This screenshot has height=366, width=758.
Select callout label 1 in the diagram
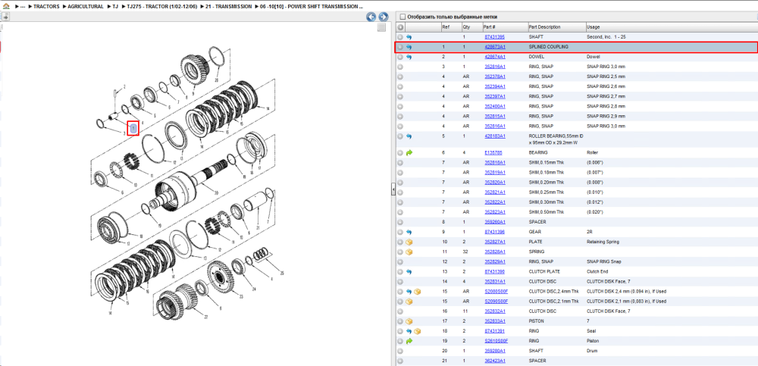133,127
